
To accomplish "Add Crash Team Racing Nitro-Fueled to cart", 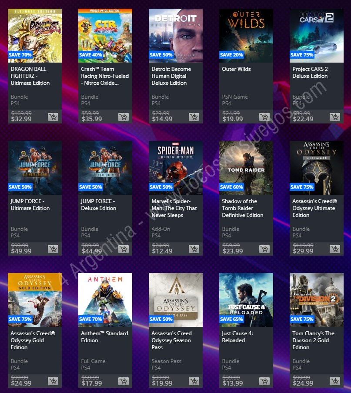I will pyautogui.click(x=124, y=117).
